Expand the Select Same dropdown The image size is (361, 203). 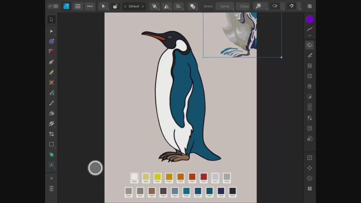click(x=224, y=6)
